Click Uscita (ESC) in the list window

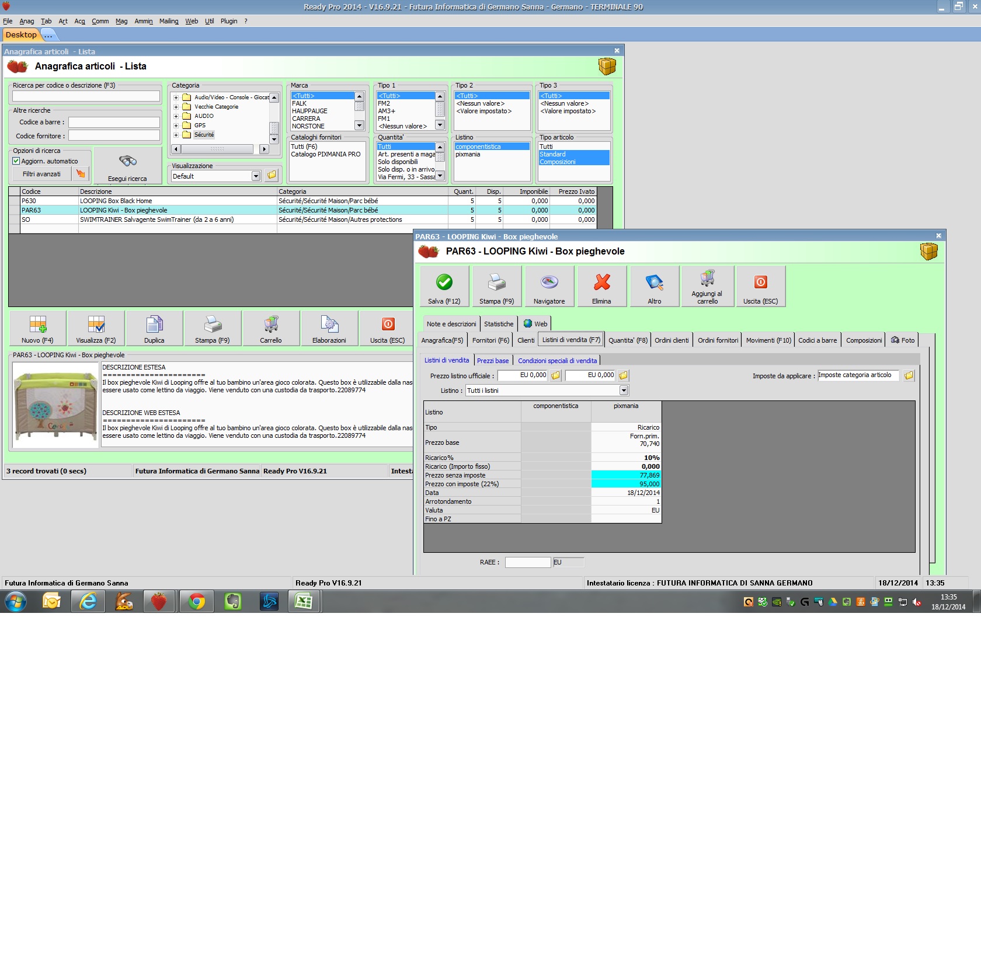pyautogui.click(x=388, y=328)
